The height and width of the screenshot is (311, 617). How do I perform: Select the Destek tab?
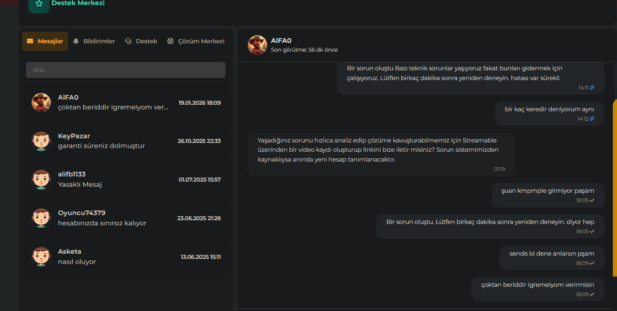click(x=141, y=41)
